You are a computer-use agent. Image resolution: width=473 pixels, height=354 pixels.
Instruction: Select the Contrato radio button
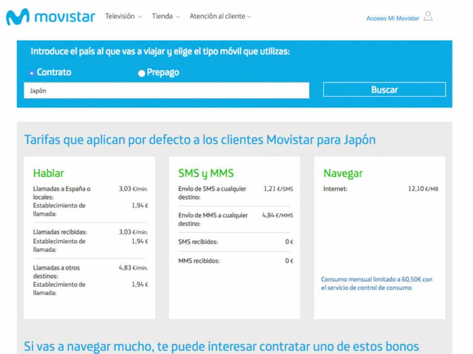coord(32,73)
